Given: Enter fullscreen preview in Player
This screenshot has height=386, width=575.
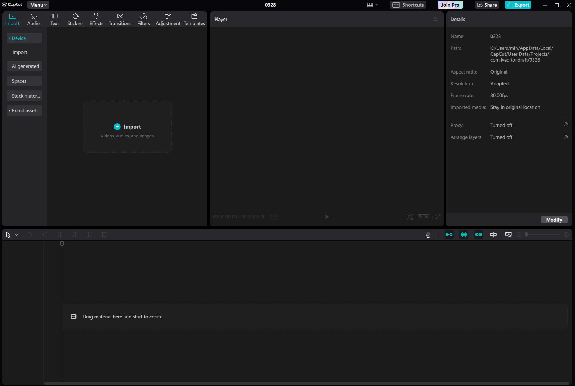Looking at the screenshot, I should [x=438, y=217].
